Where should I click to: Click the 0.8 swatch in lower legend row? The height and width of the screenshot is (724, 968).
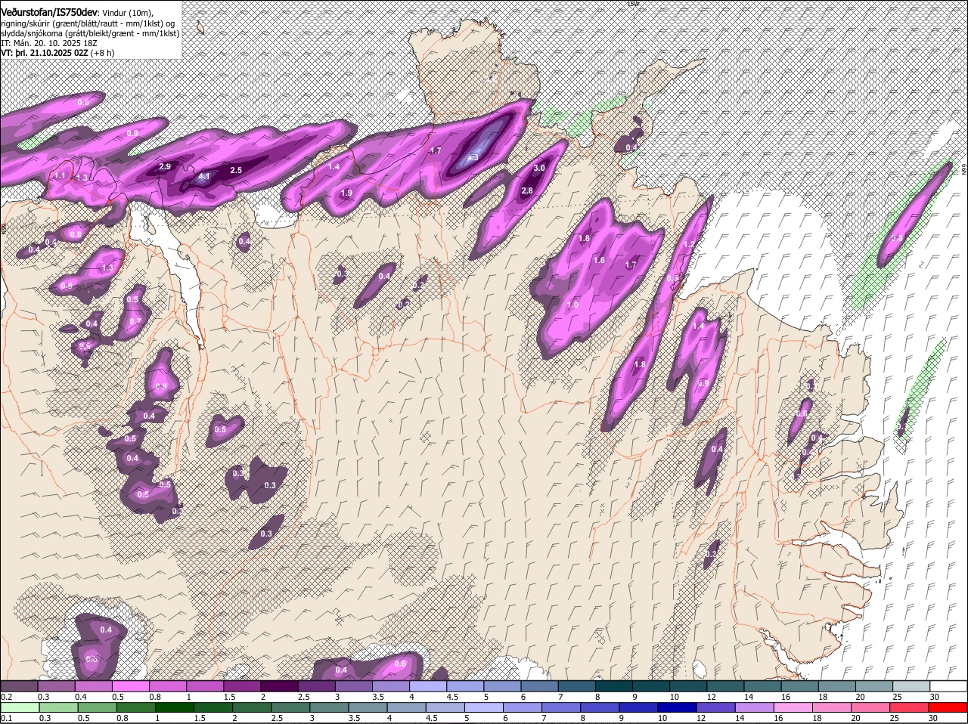(136, 708)
